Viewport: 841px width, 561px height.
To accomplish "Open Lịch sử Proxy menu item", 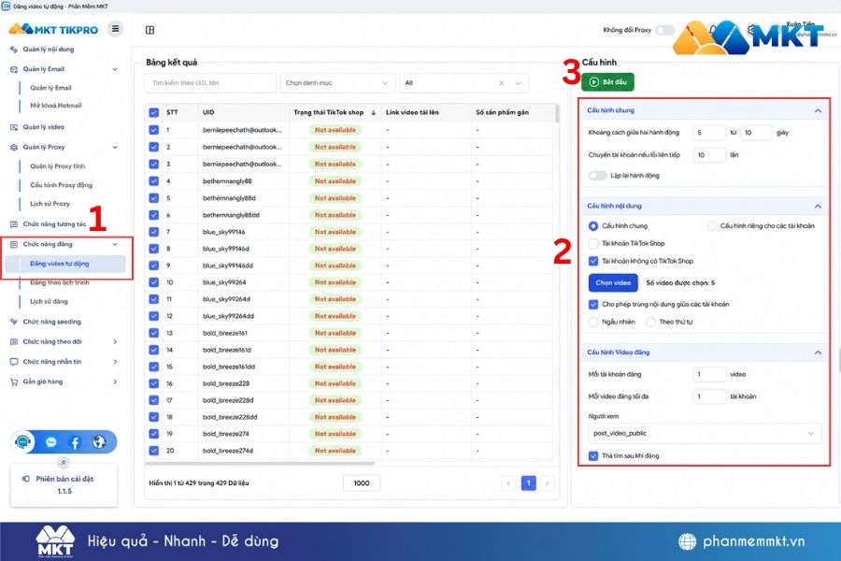I will pyautogui.click(x=50, y=204).
